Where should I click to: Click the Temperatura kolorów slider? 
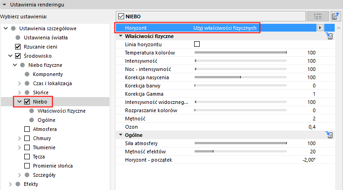pos(240,53)
